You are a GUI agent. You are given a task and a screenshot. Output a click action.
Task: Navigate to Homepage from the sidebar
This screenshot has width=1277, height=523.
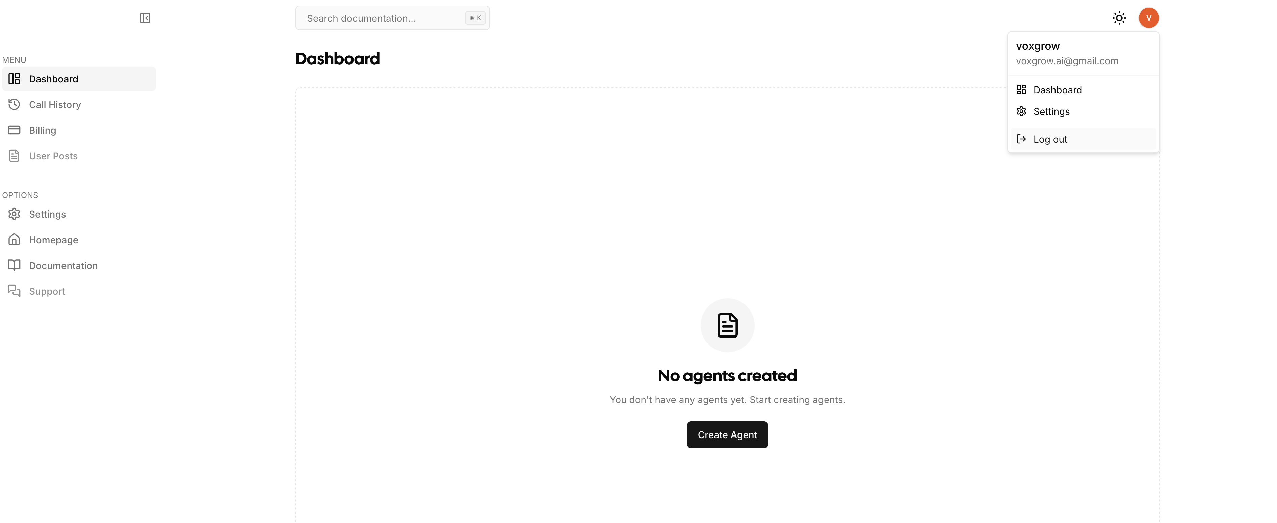pyautogui.click(x=79, y=240)
